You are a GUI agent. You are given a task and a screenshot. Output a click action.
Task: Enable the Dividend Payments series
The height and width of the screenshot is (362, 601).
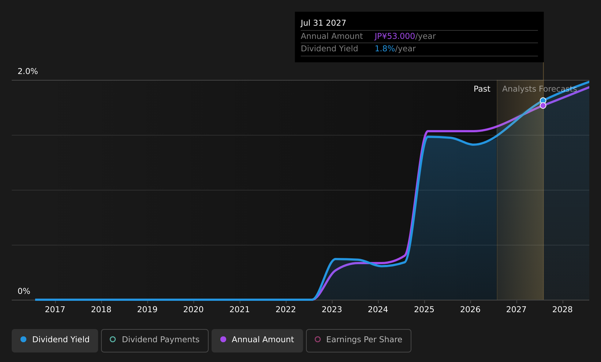point(155,340)
